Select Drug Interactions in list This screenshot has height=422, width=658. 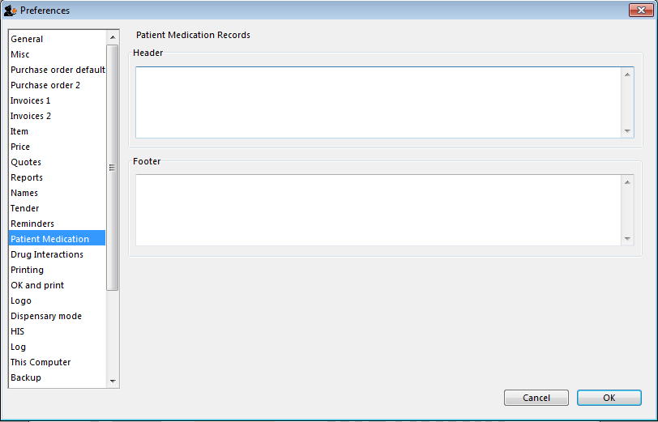pyautogui.click(x=47, y=254)
